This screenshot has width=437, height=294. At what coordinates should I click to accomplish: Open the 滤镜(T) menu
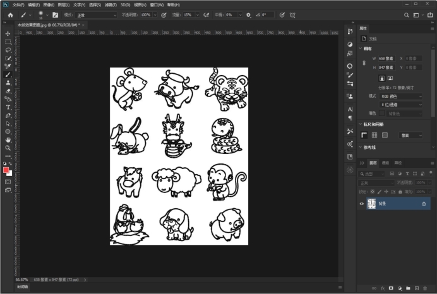click(111, 5)
